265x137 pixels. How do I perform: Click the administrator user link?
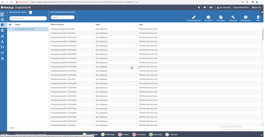pyautogui.click(x=224, y=8)
